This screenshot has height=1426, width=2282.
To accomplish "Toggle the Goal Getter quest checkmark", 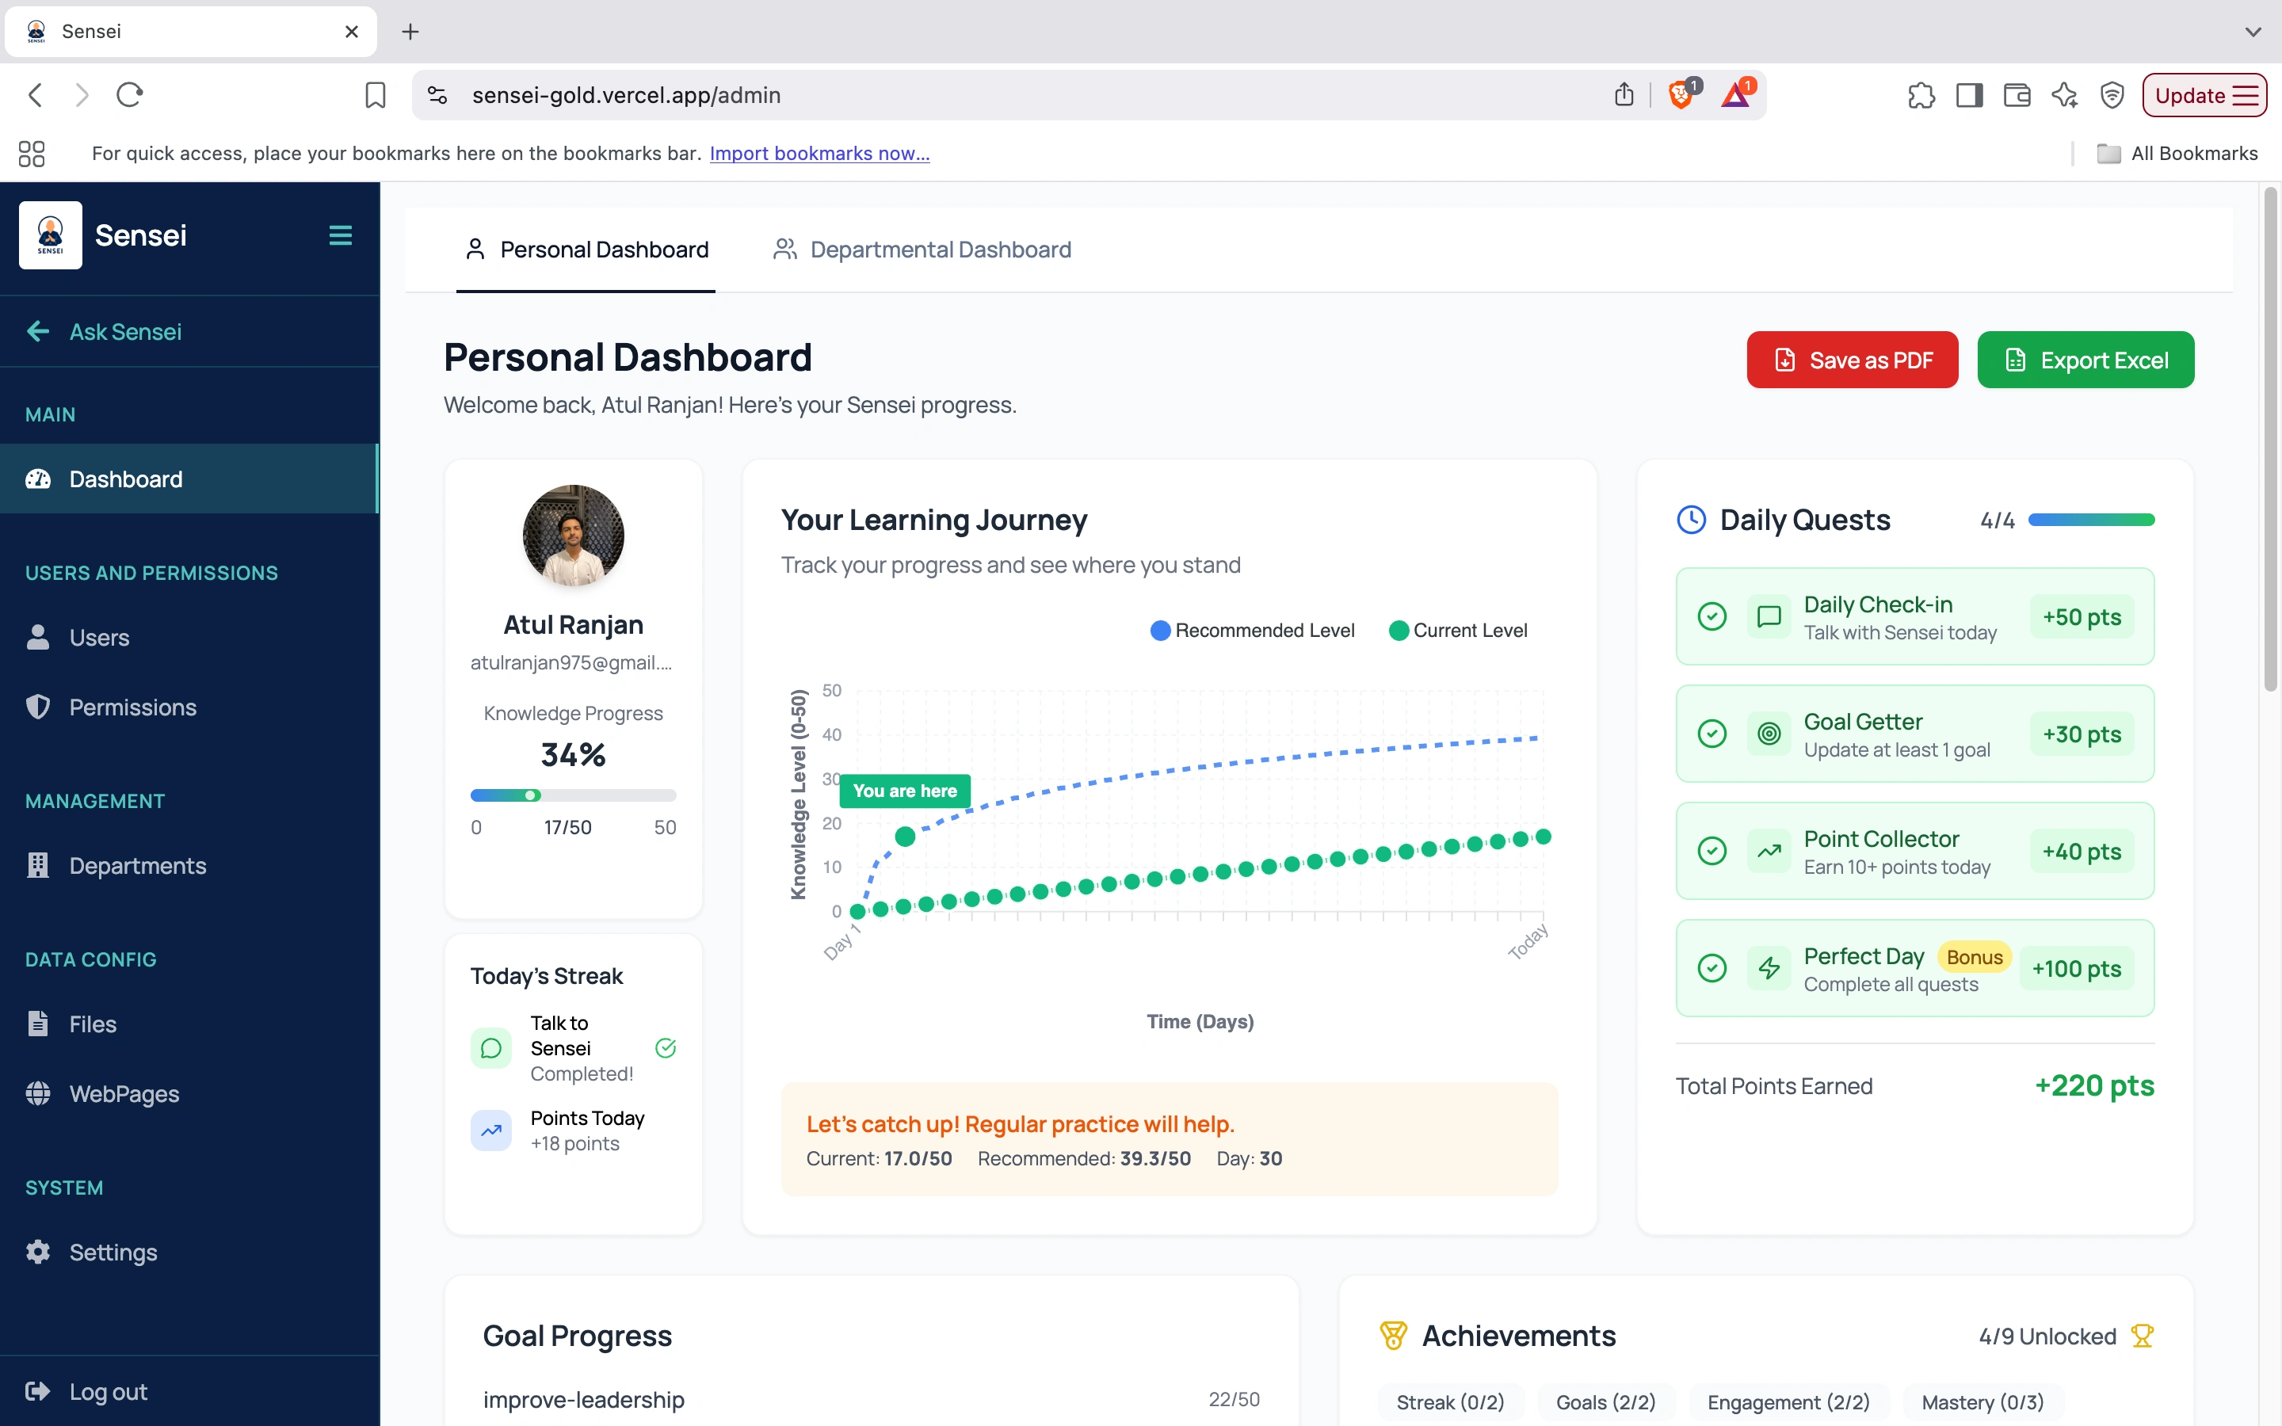I will pos(1711,734).
